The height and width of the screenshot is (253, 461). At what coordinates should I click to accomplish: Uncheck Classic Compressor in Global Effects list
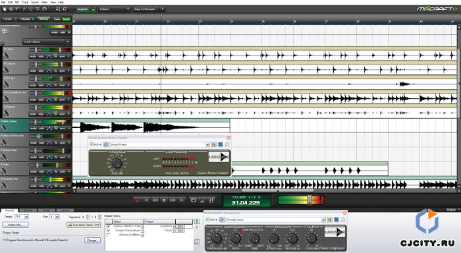click(109, 231)
